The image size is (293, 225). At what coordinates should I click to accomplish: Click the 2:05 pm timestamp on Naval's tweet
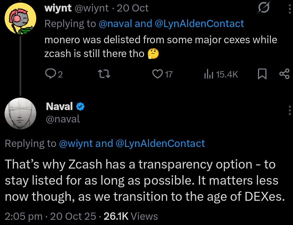click(x=24, y=216)
